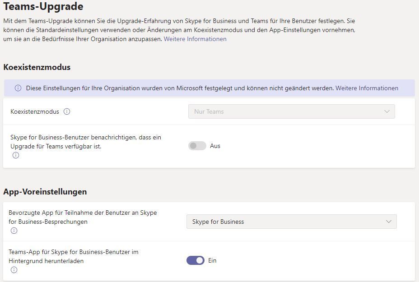The height and width of the screenshot is (282, 419).
Task: Click 'Weitere Informationen' link in purple banner
Action: pyautogui.click(x=367, y=88)
